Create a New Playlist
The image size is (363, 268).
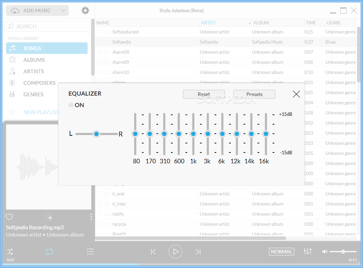point(41,112)
